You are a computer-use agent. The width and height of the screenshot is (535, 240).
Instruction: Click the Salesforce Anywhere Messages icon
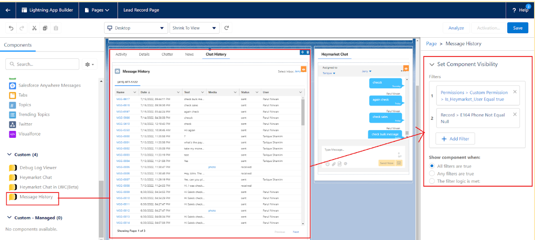(x=12, y=85)
